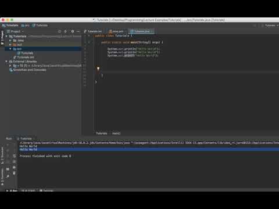Collapse the src folder
The image size is (279, 209).
[x=10, y=49]
